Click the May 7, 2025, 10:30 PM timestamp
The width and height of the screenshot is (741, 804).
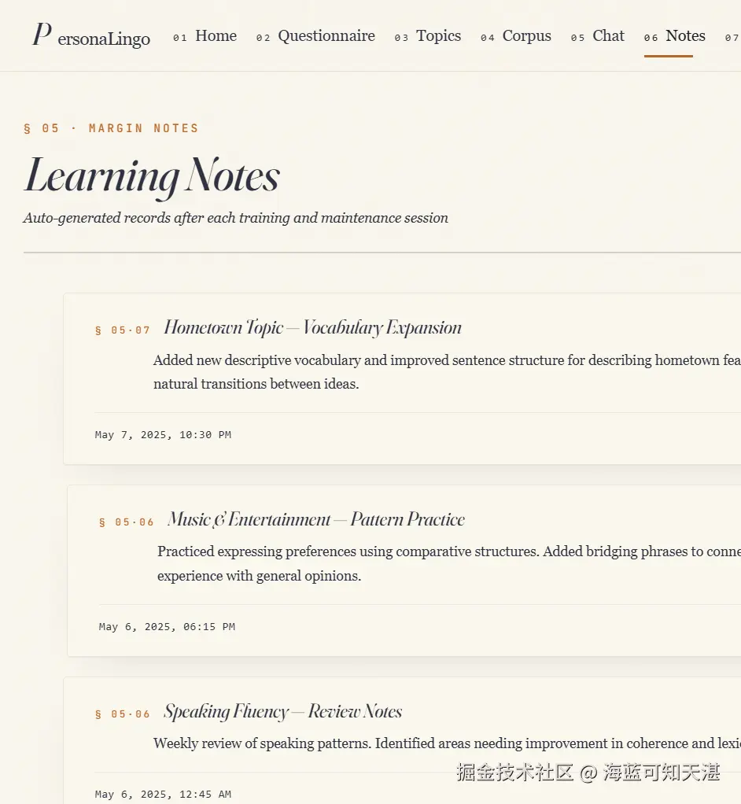pos(163,435)
